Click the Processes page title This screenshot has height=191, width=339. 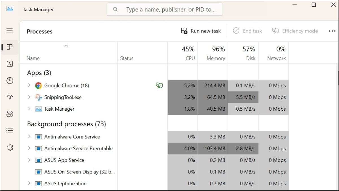coord(40,31)
